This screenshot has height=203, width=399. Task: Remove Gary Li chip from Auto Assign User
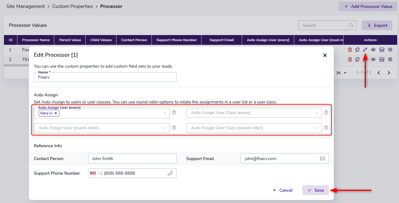56,113
